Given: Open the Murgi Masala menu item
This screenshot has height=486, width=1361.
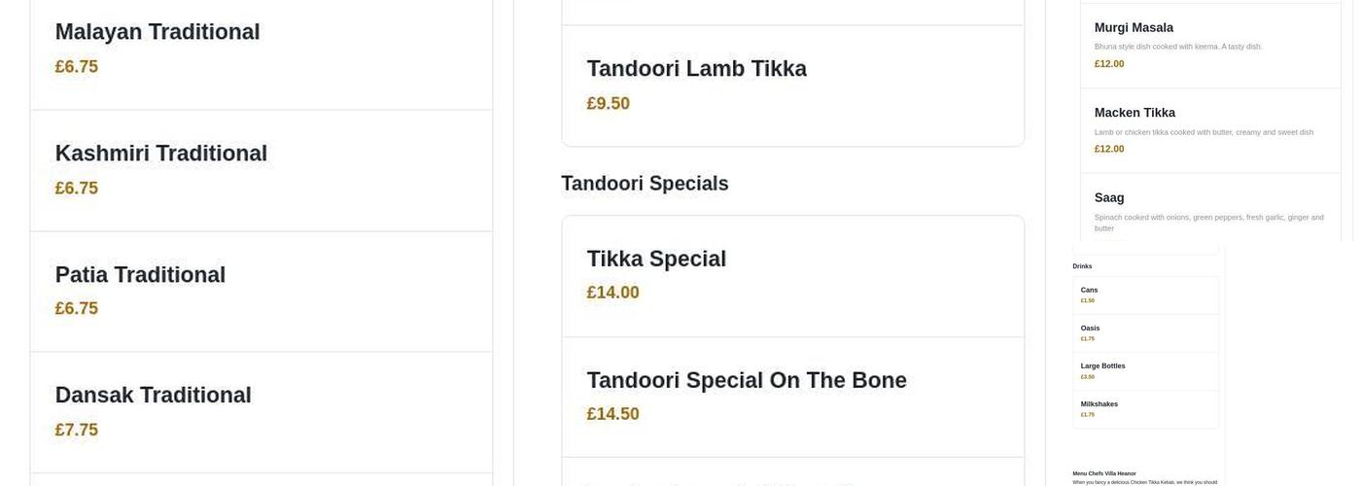Looking at the screenshot, I should (1134, 28).
